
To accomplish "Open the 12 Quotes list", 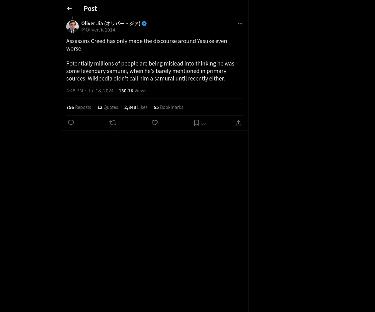I will [x=107, y=107].
